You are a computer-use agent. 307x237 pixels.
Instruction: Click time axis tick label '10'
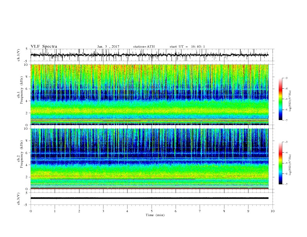(x=273, y=211)
